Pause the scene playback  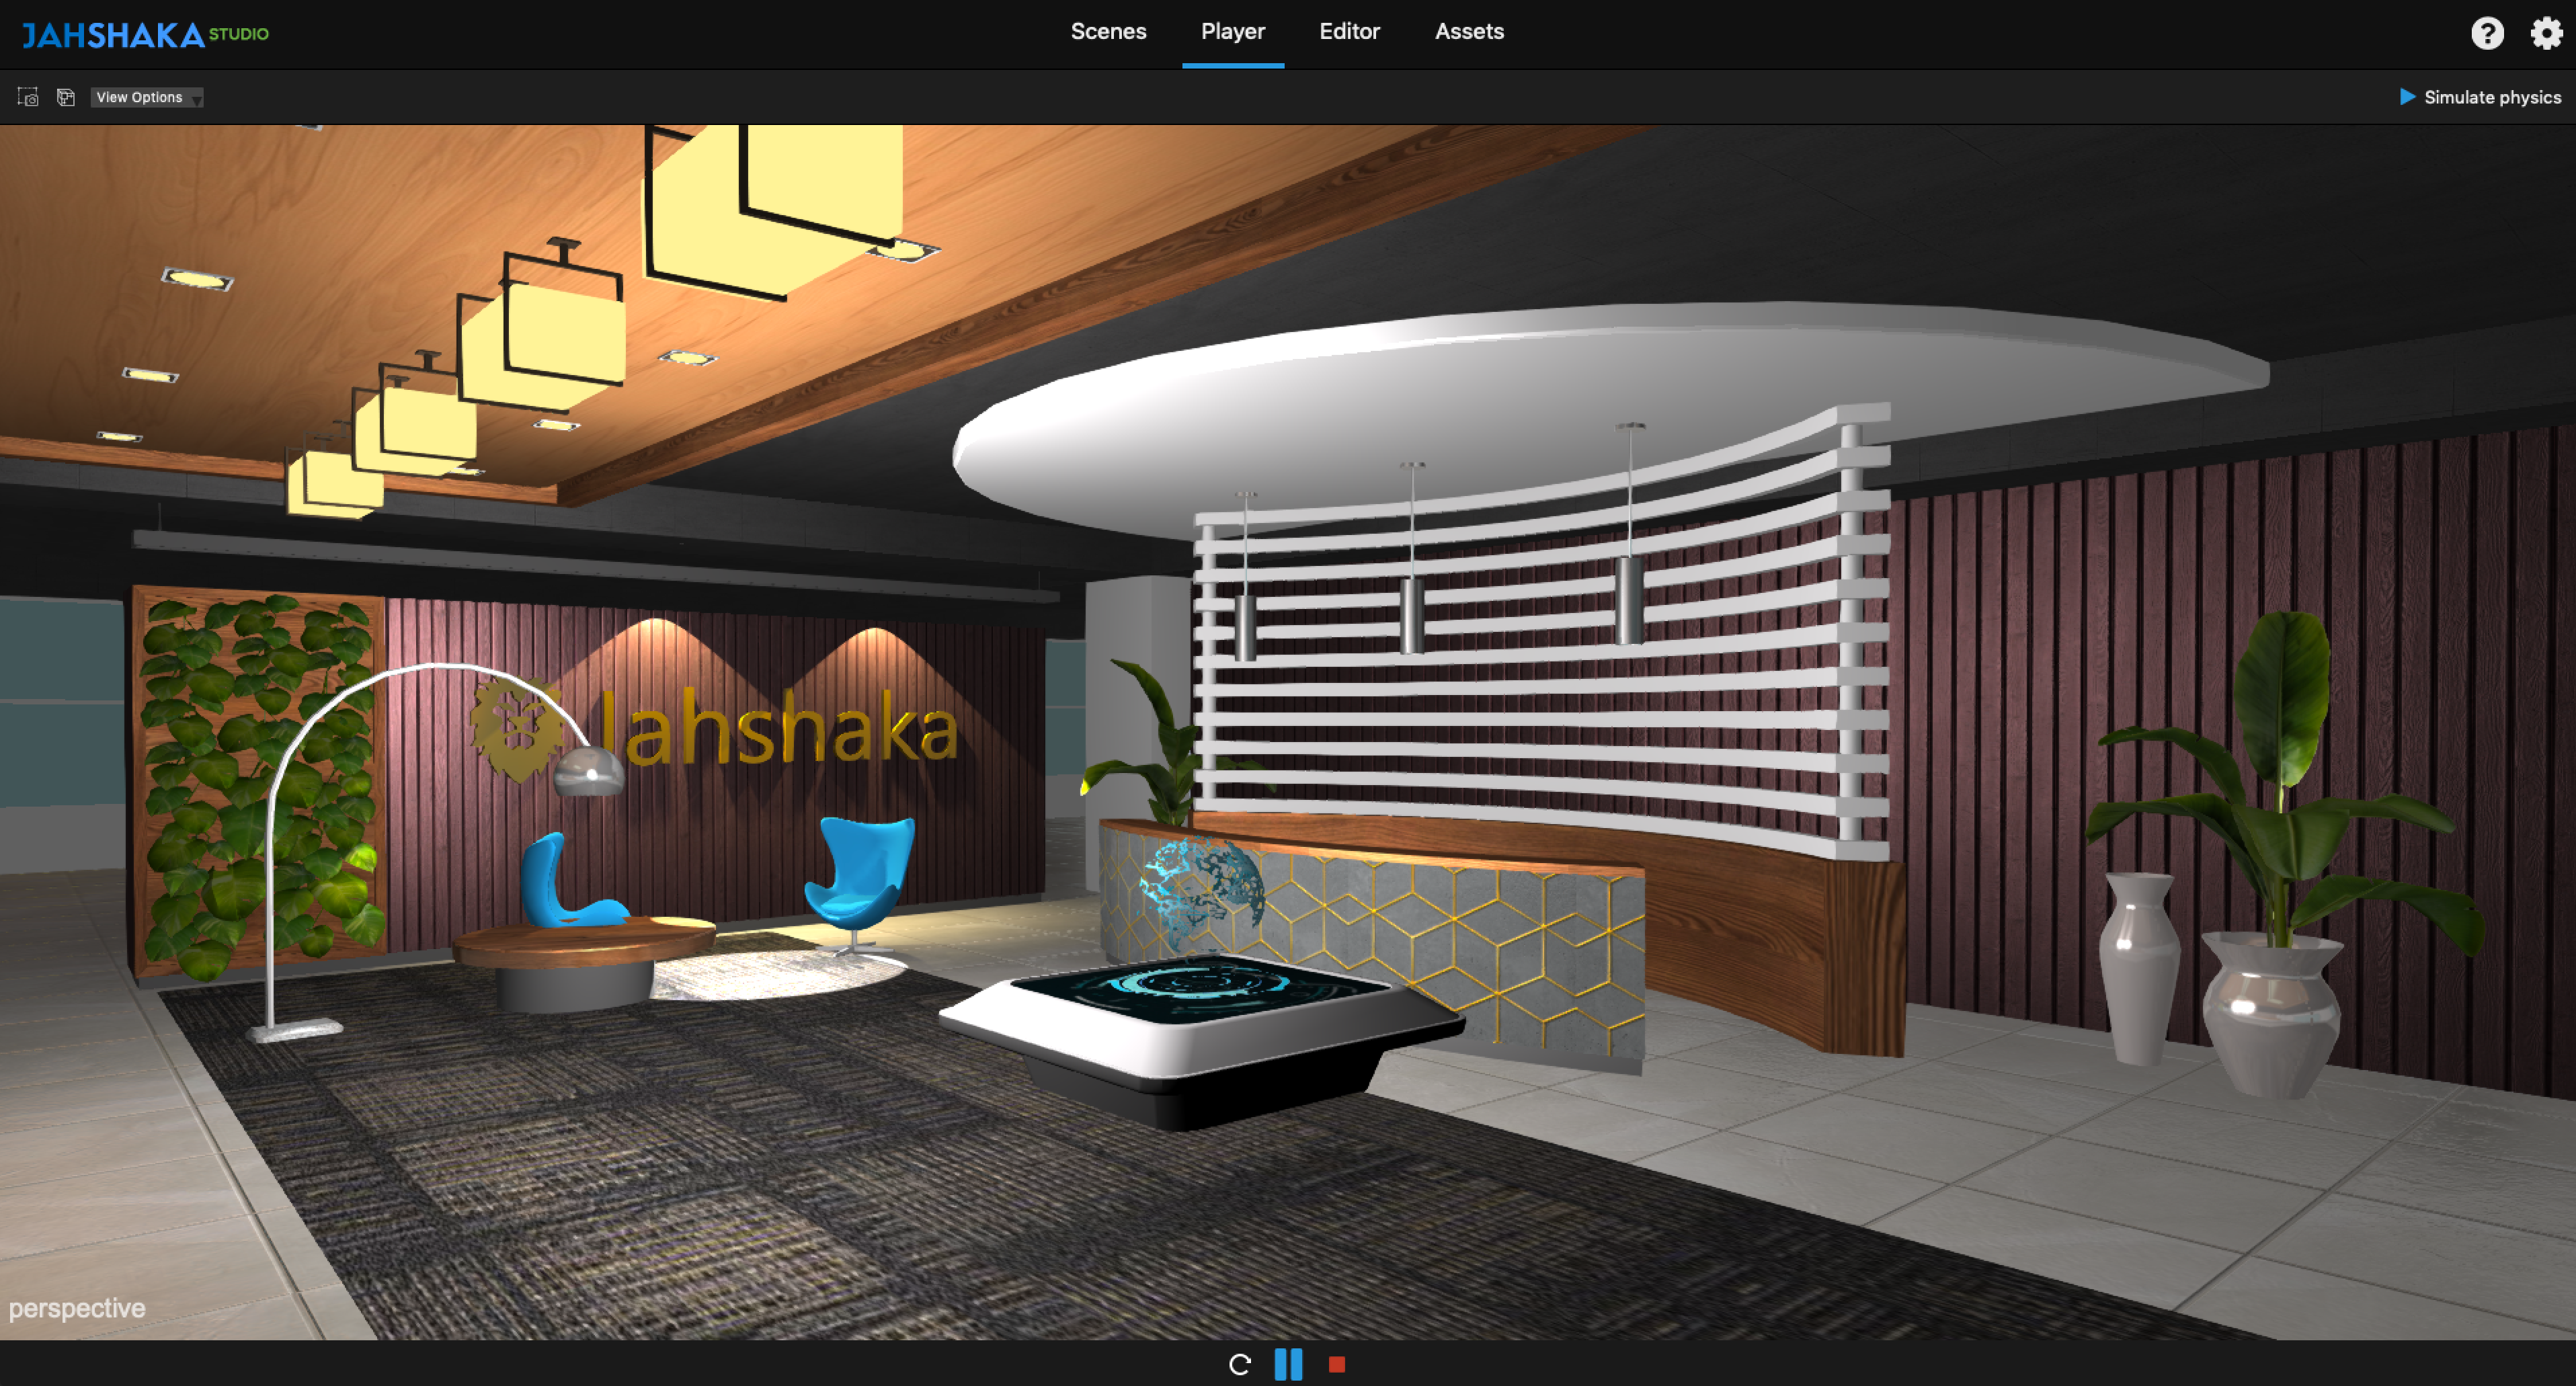click(x=1288, y=1364)
